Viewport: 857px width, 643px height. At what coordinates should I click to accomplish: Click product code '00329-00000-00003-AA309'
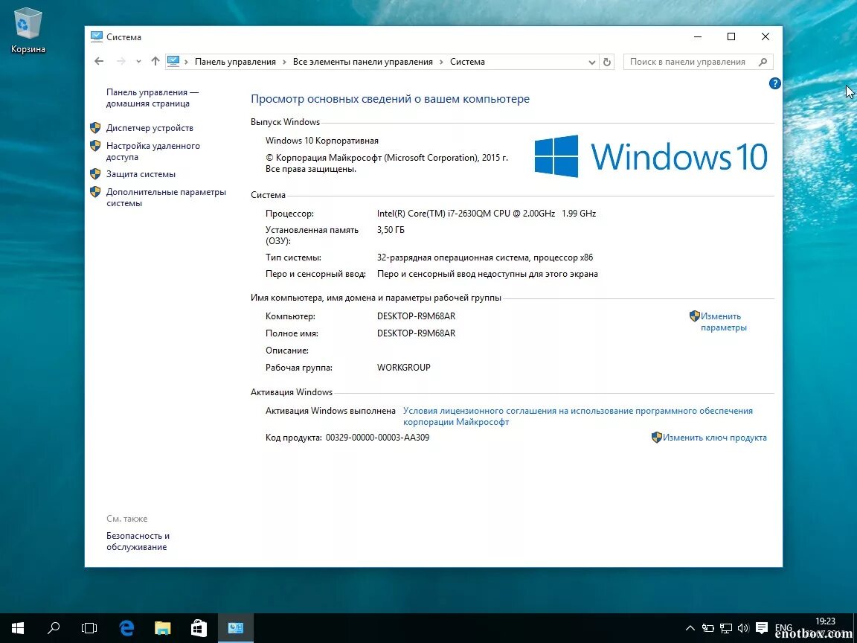(x=378, y=438)
